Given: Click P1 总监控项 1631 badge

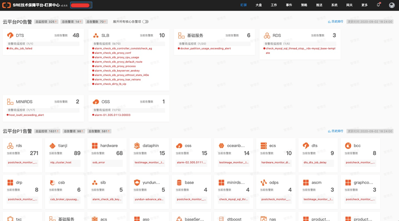Looking at the screenshot, I should 47,131.
